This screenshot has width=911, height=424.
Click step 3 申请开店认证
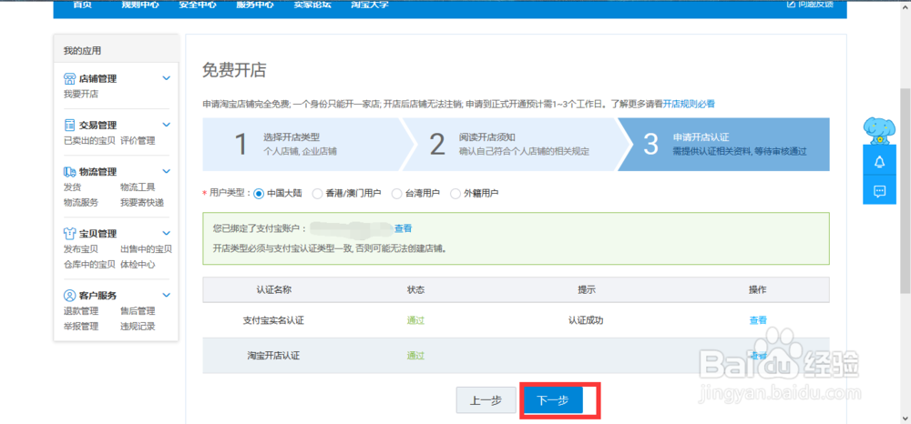pos(723,145)
